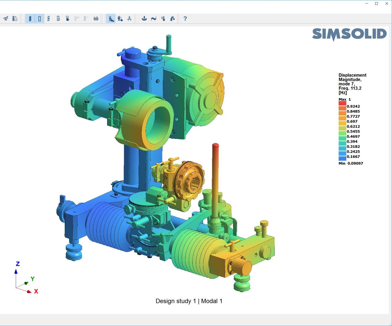This screenshot has height=326, width=392.
Task: Open the legend options dropdown in toolbar
Action: click(x=111, y=18)
